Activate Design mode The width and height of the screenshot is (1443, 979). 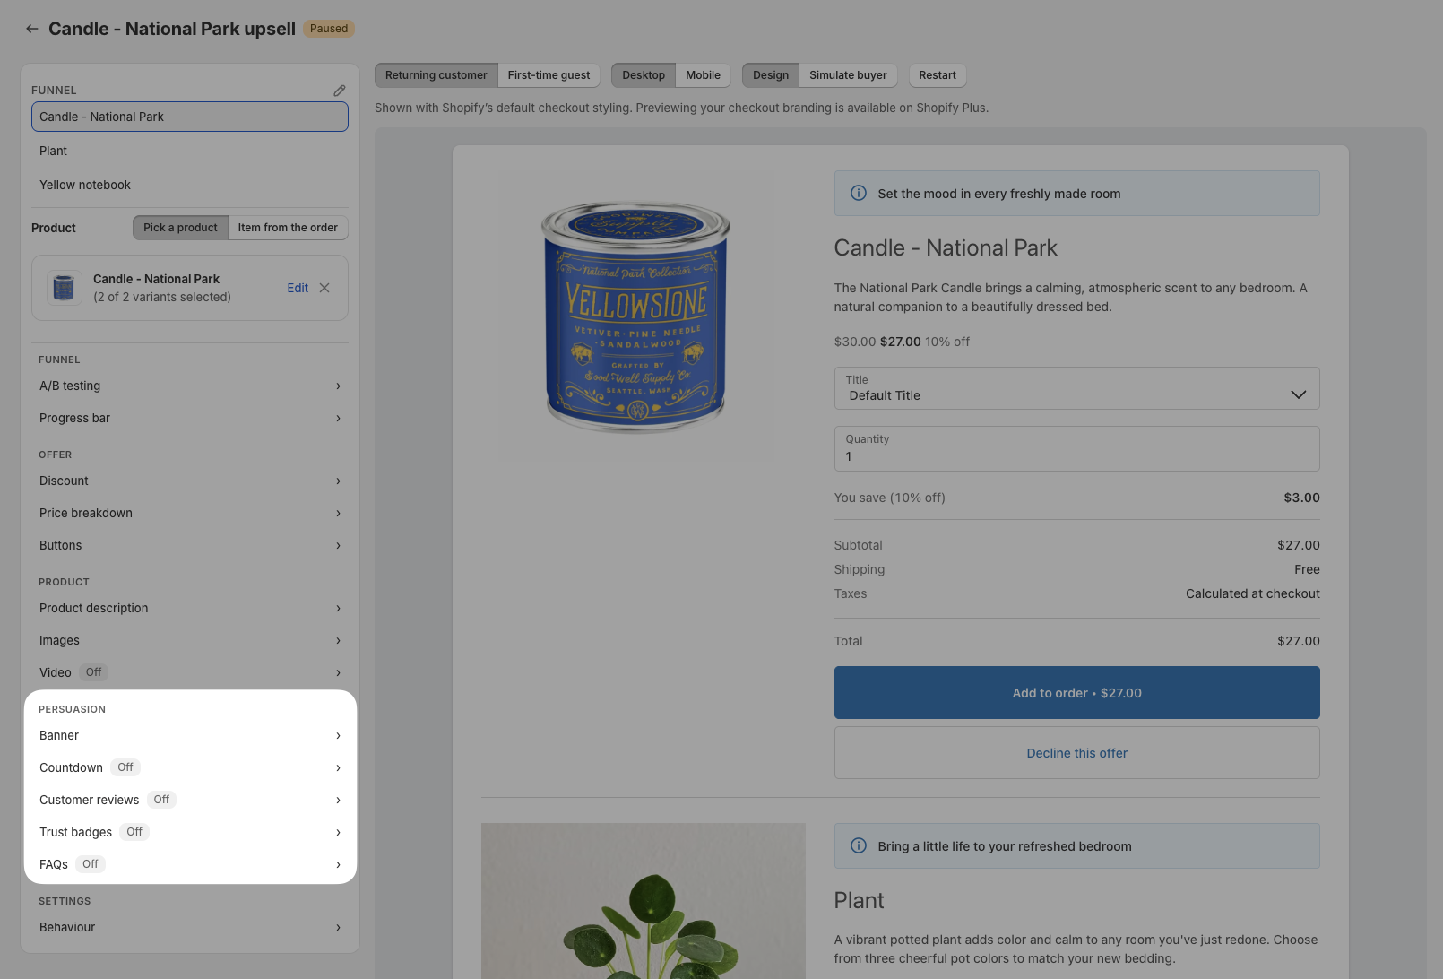point(771,75)
